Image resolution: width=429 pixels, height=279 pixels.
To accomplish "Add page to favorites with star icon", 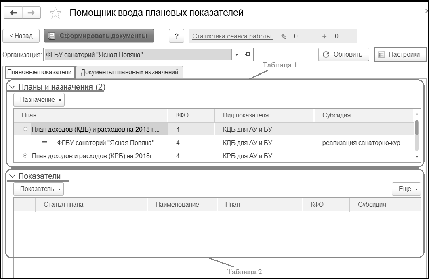I will point(55,13).
